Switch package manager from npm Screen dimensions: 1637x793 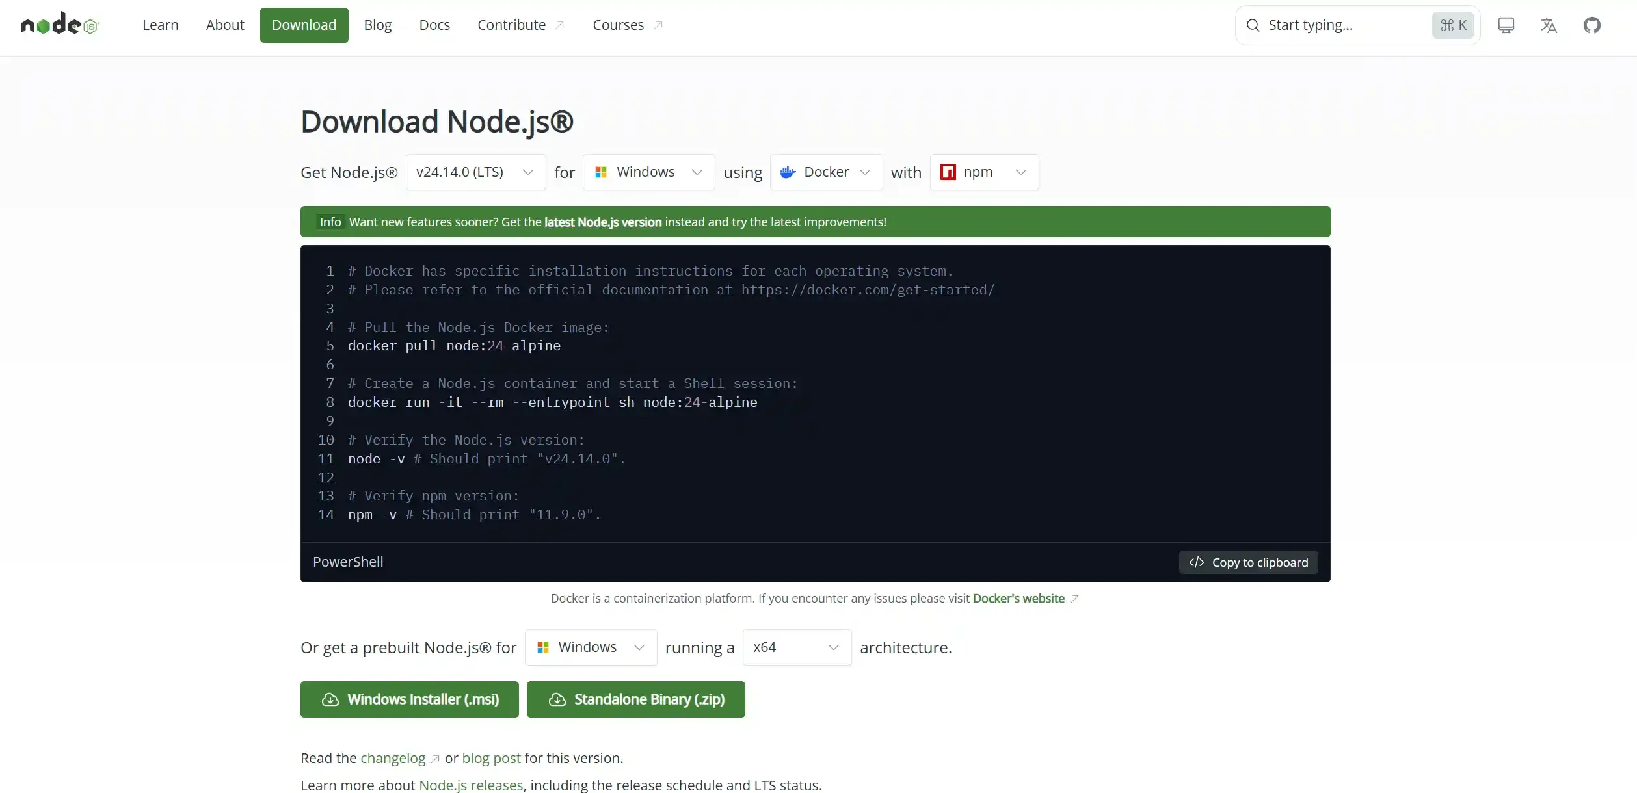[x=983, y=172]
